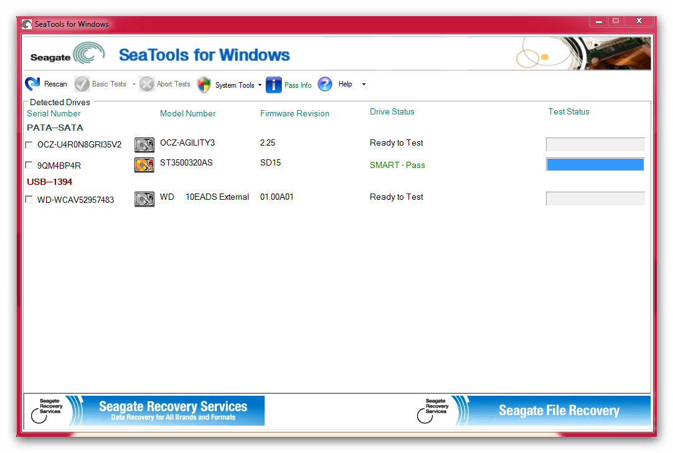The height and width of the screenshot is (453, 673).
Task: Expand the Basic Tests dropdown arrow
Action: click(134, 85)
